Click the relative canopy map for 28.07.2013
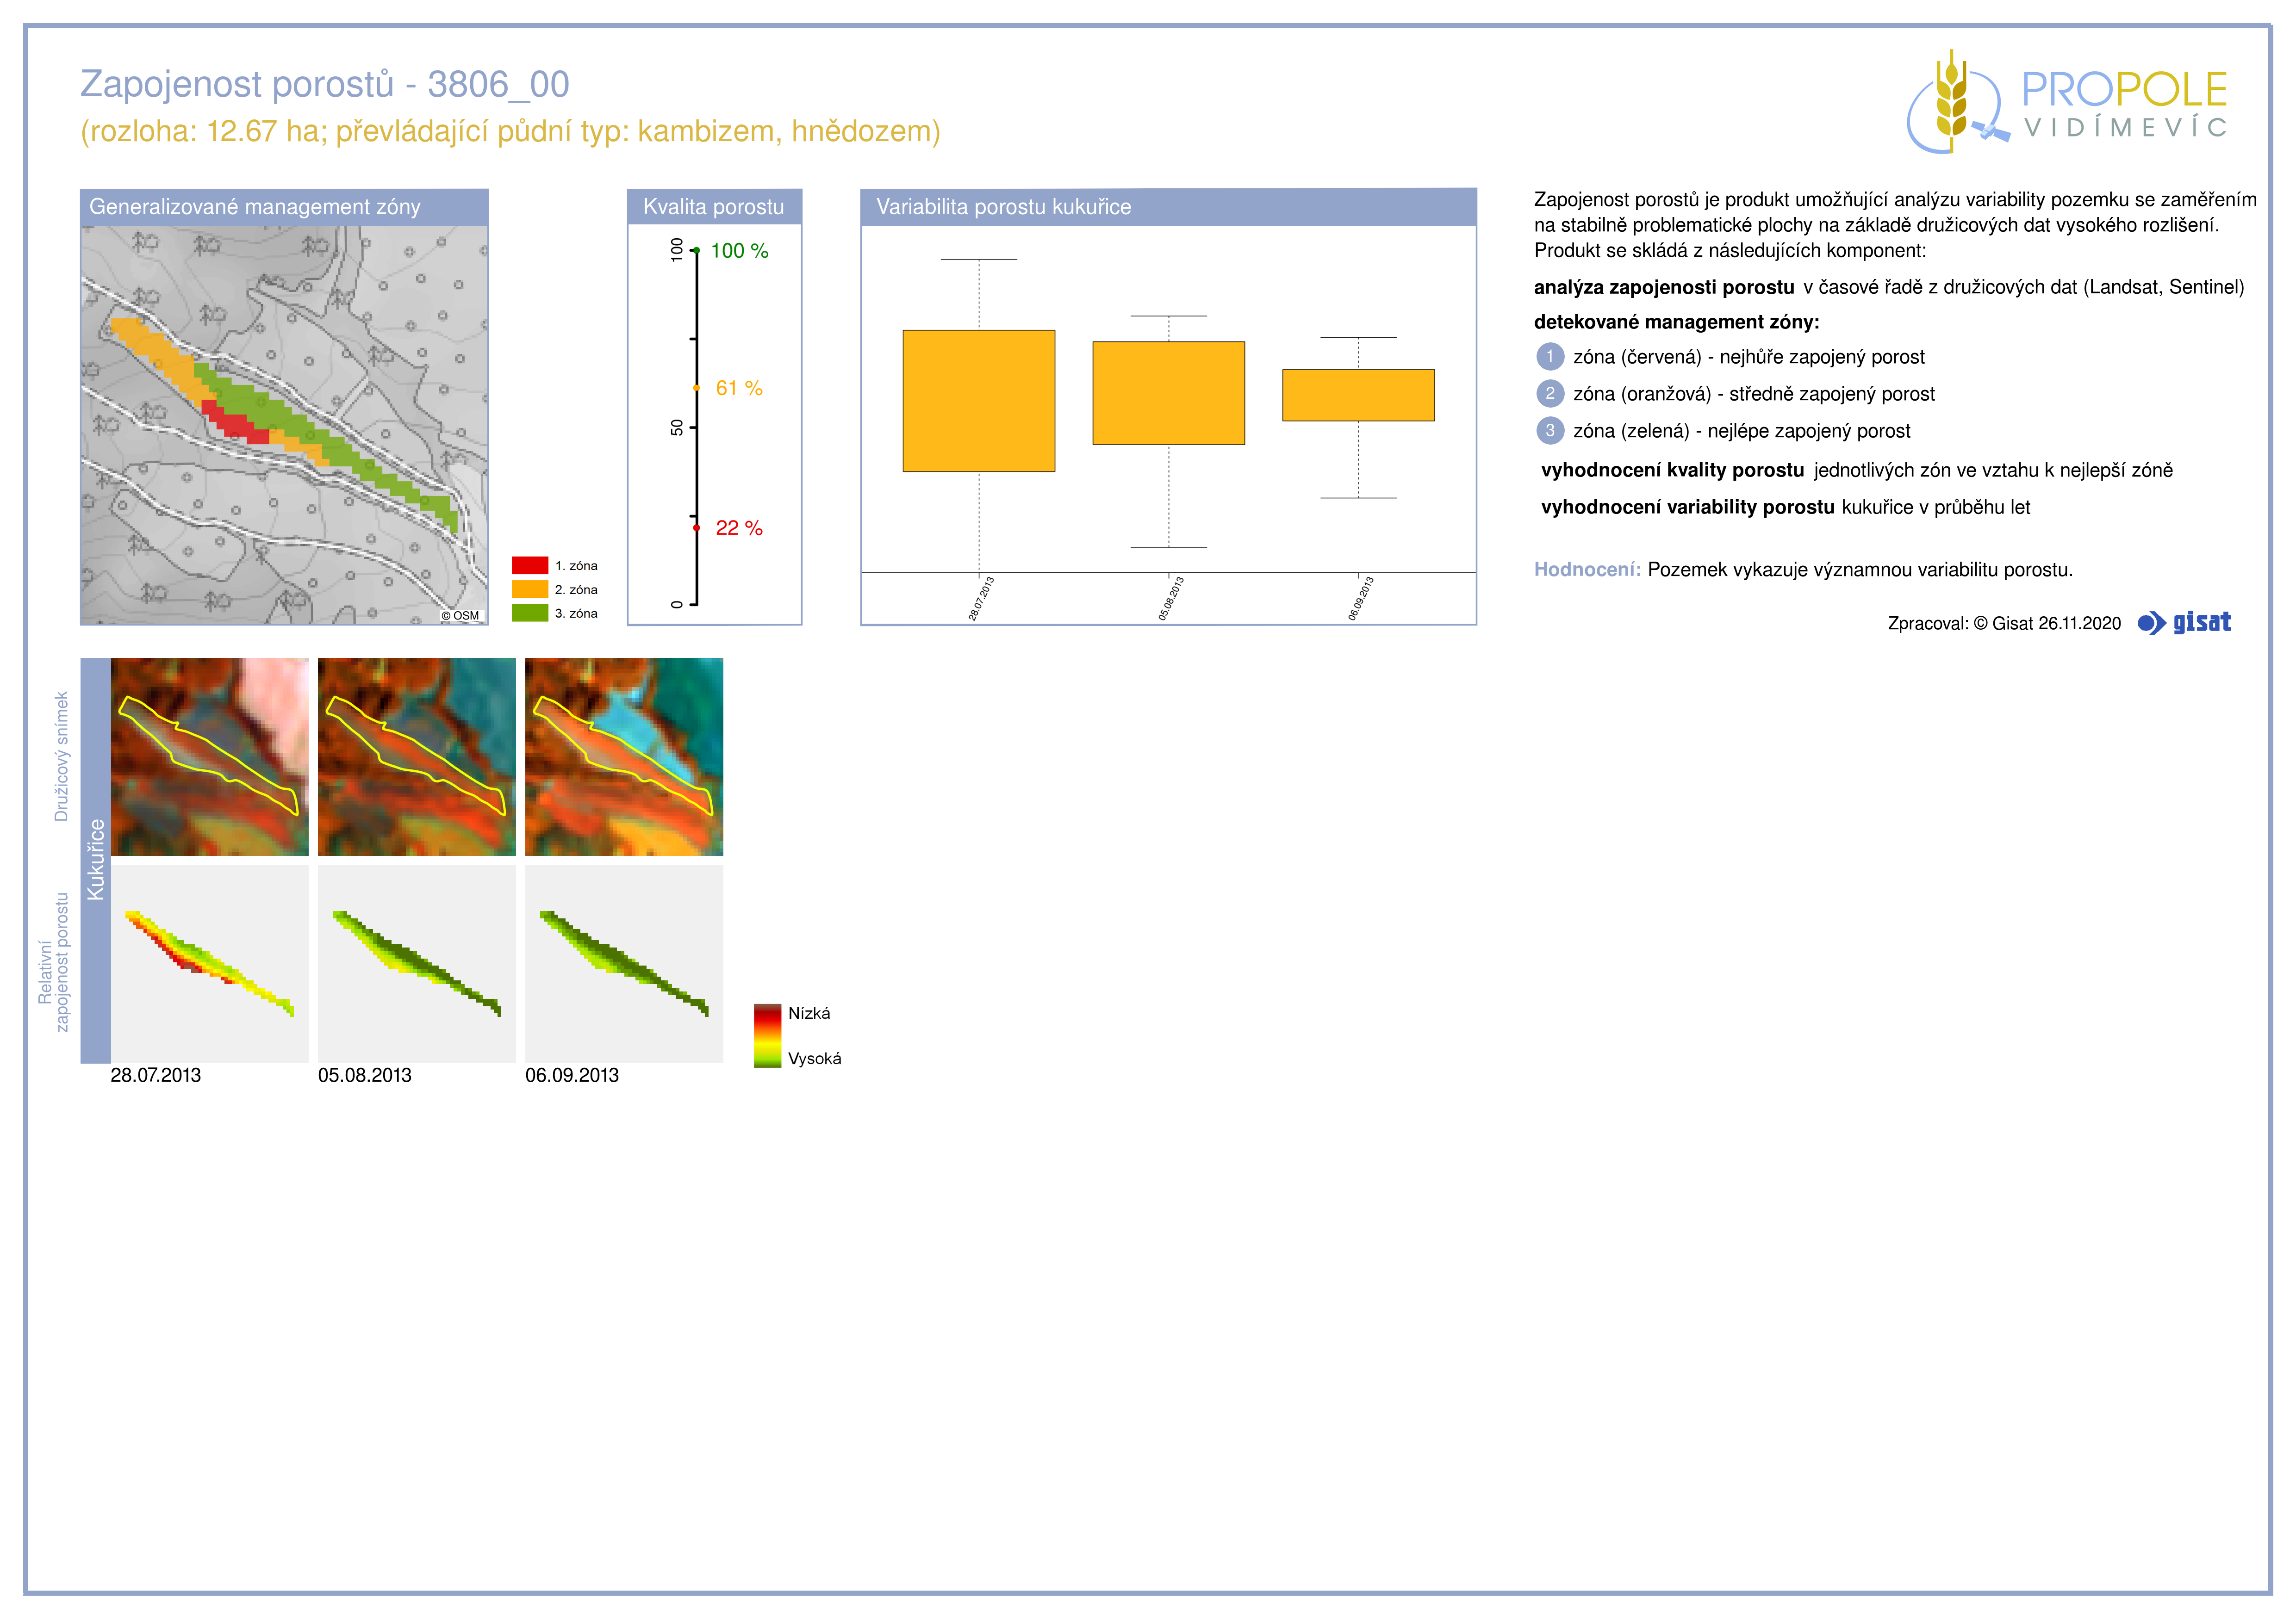The width and height of the screenshot is (2296, 1623). 210,963
